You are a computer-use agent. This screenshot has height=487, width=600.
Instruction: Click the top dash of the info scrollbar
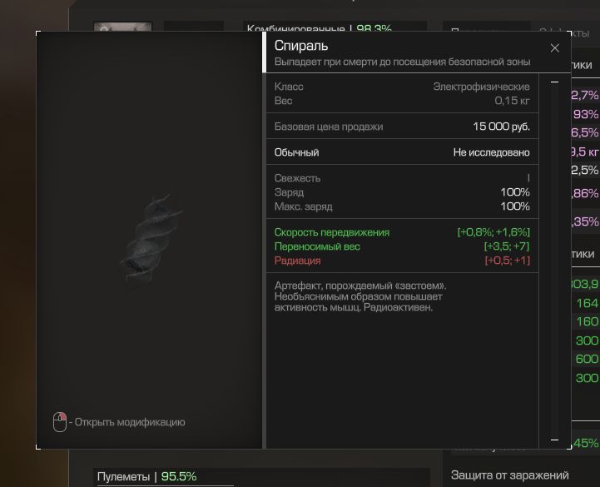click(554, 82)
